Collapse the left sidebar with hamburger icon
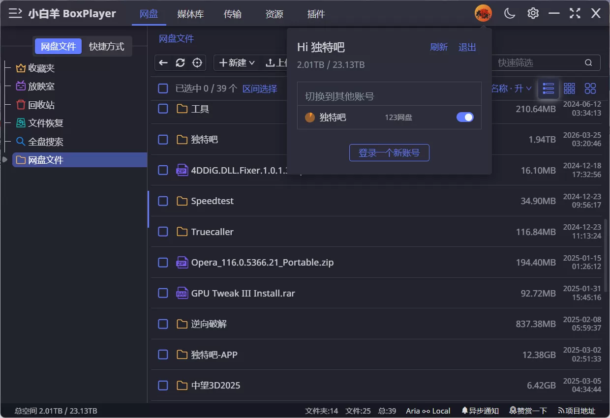 tap(15, 13)
